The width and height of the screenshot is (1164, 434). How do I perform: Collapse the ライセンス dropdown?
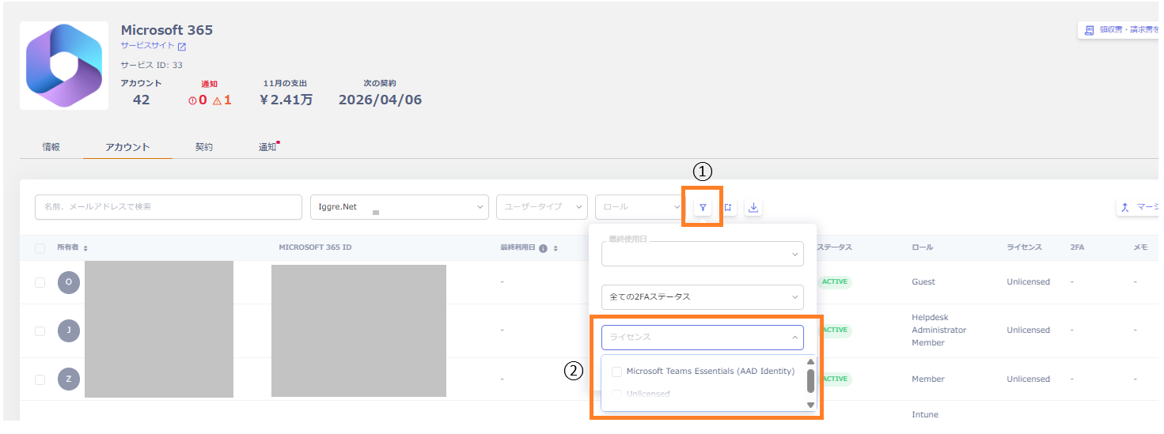click(x=703, y=338)
